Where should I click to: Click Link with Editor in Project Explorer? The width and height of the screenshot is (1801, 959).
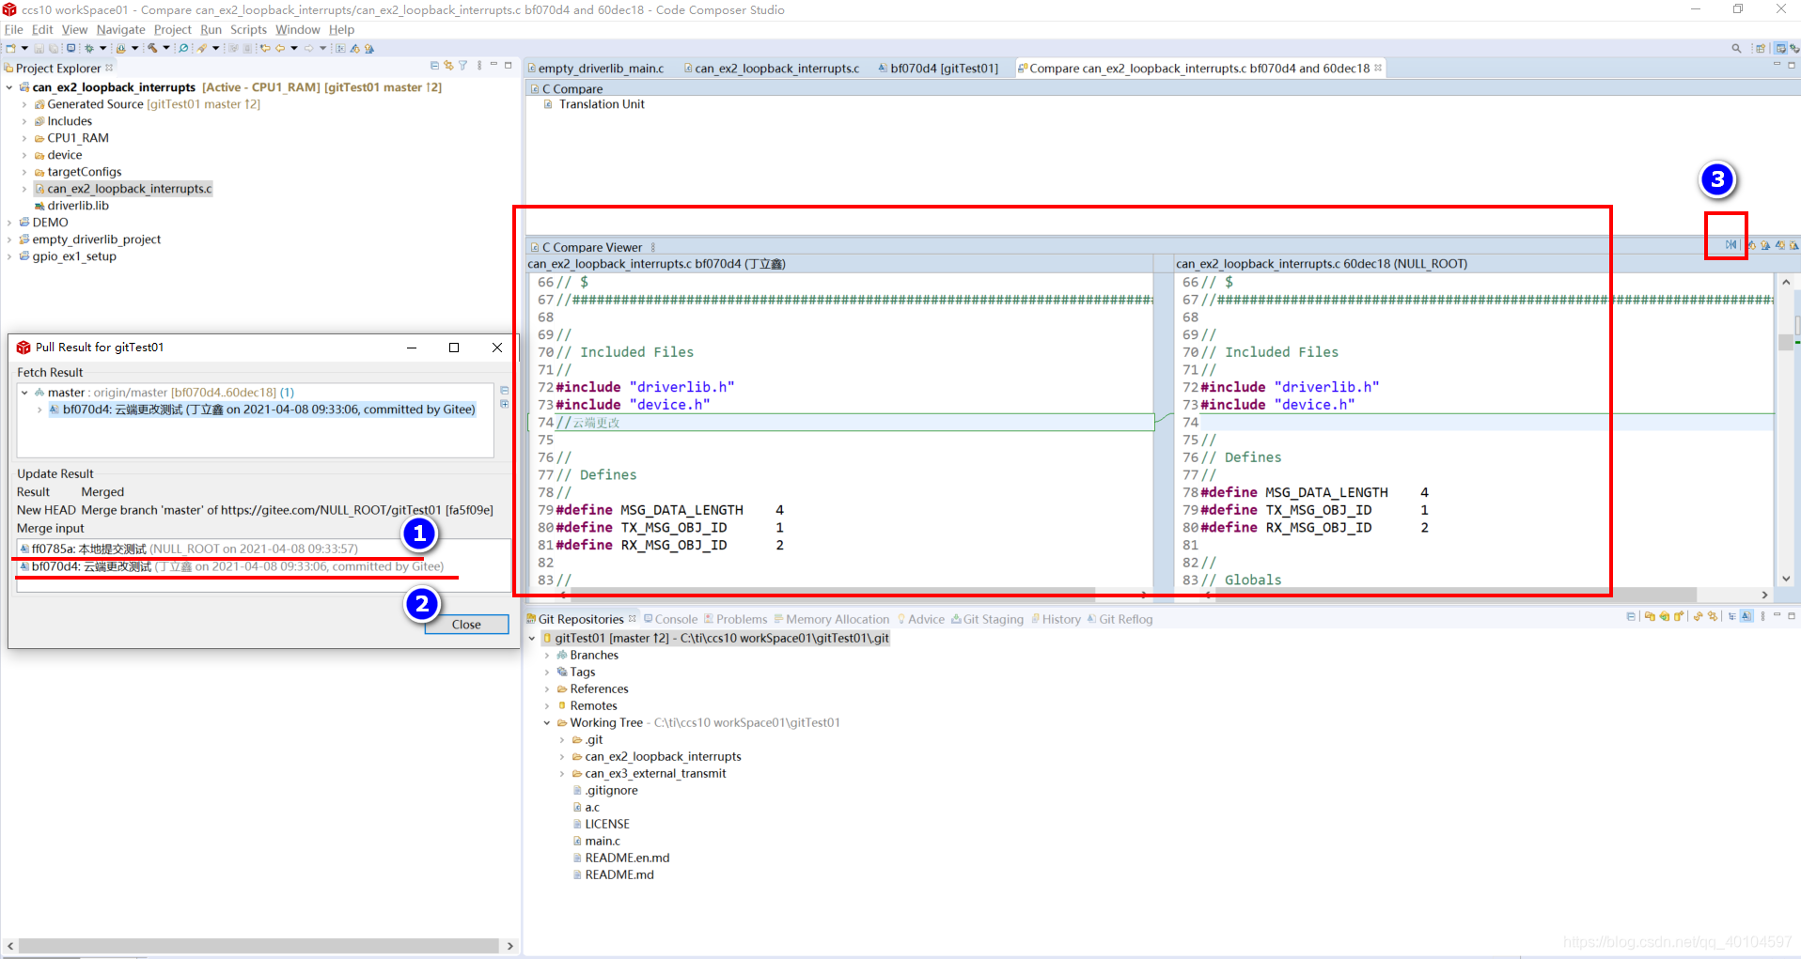tap(448, 65)
